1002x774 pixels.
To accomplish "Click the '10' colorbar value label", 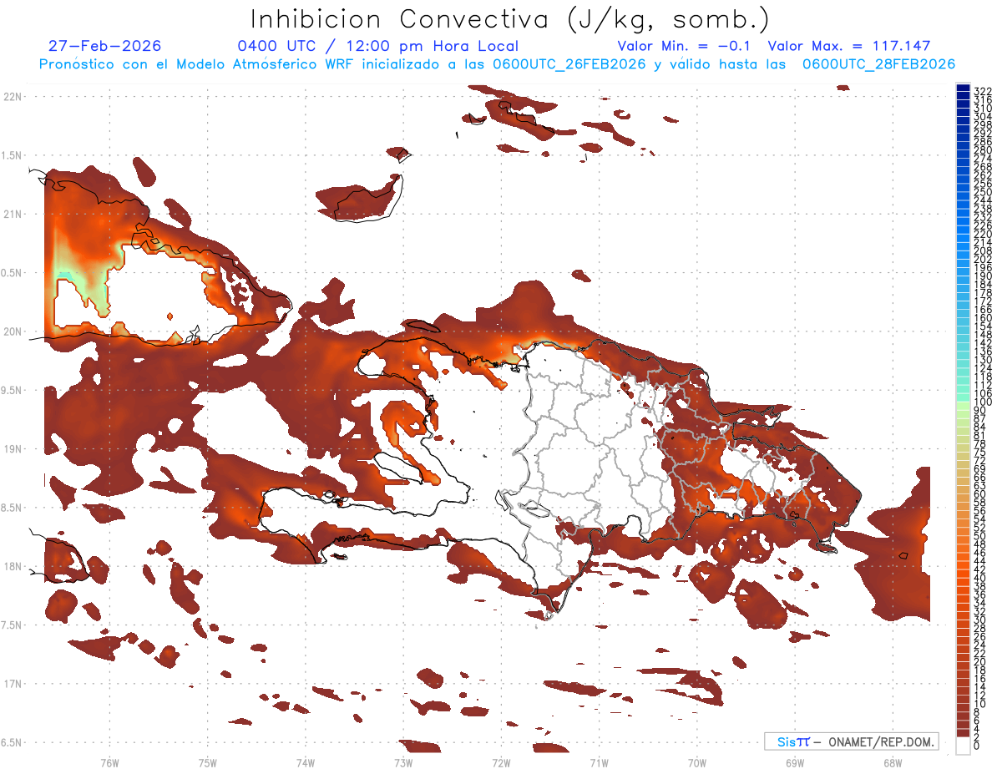I will coord(980,704).
